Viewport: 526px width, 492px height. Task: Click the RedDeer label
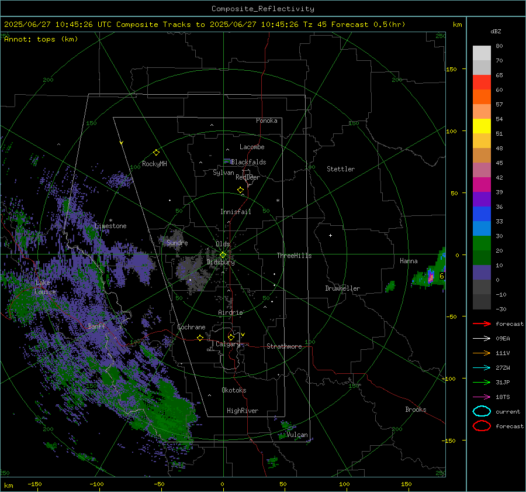(248, 177)
